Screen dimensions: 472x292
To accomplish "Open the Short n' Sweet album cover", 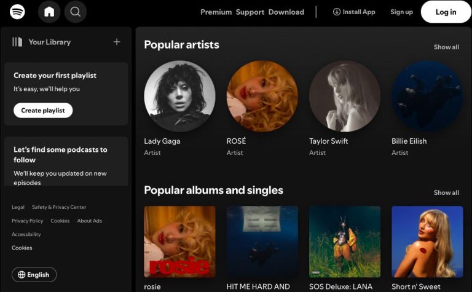I will coord(427,242).
